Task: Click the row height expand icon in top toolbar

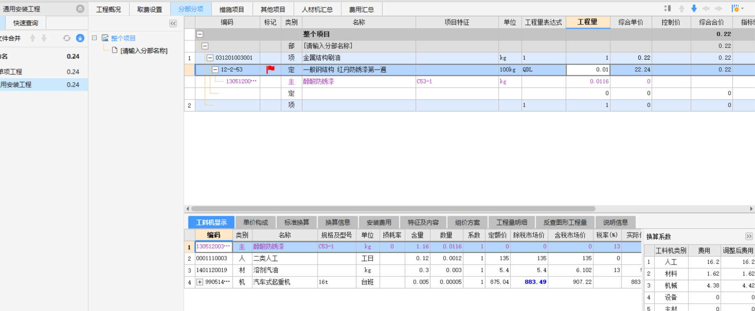Action: (667, 8)
